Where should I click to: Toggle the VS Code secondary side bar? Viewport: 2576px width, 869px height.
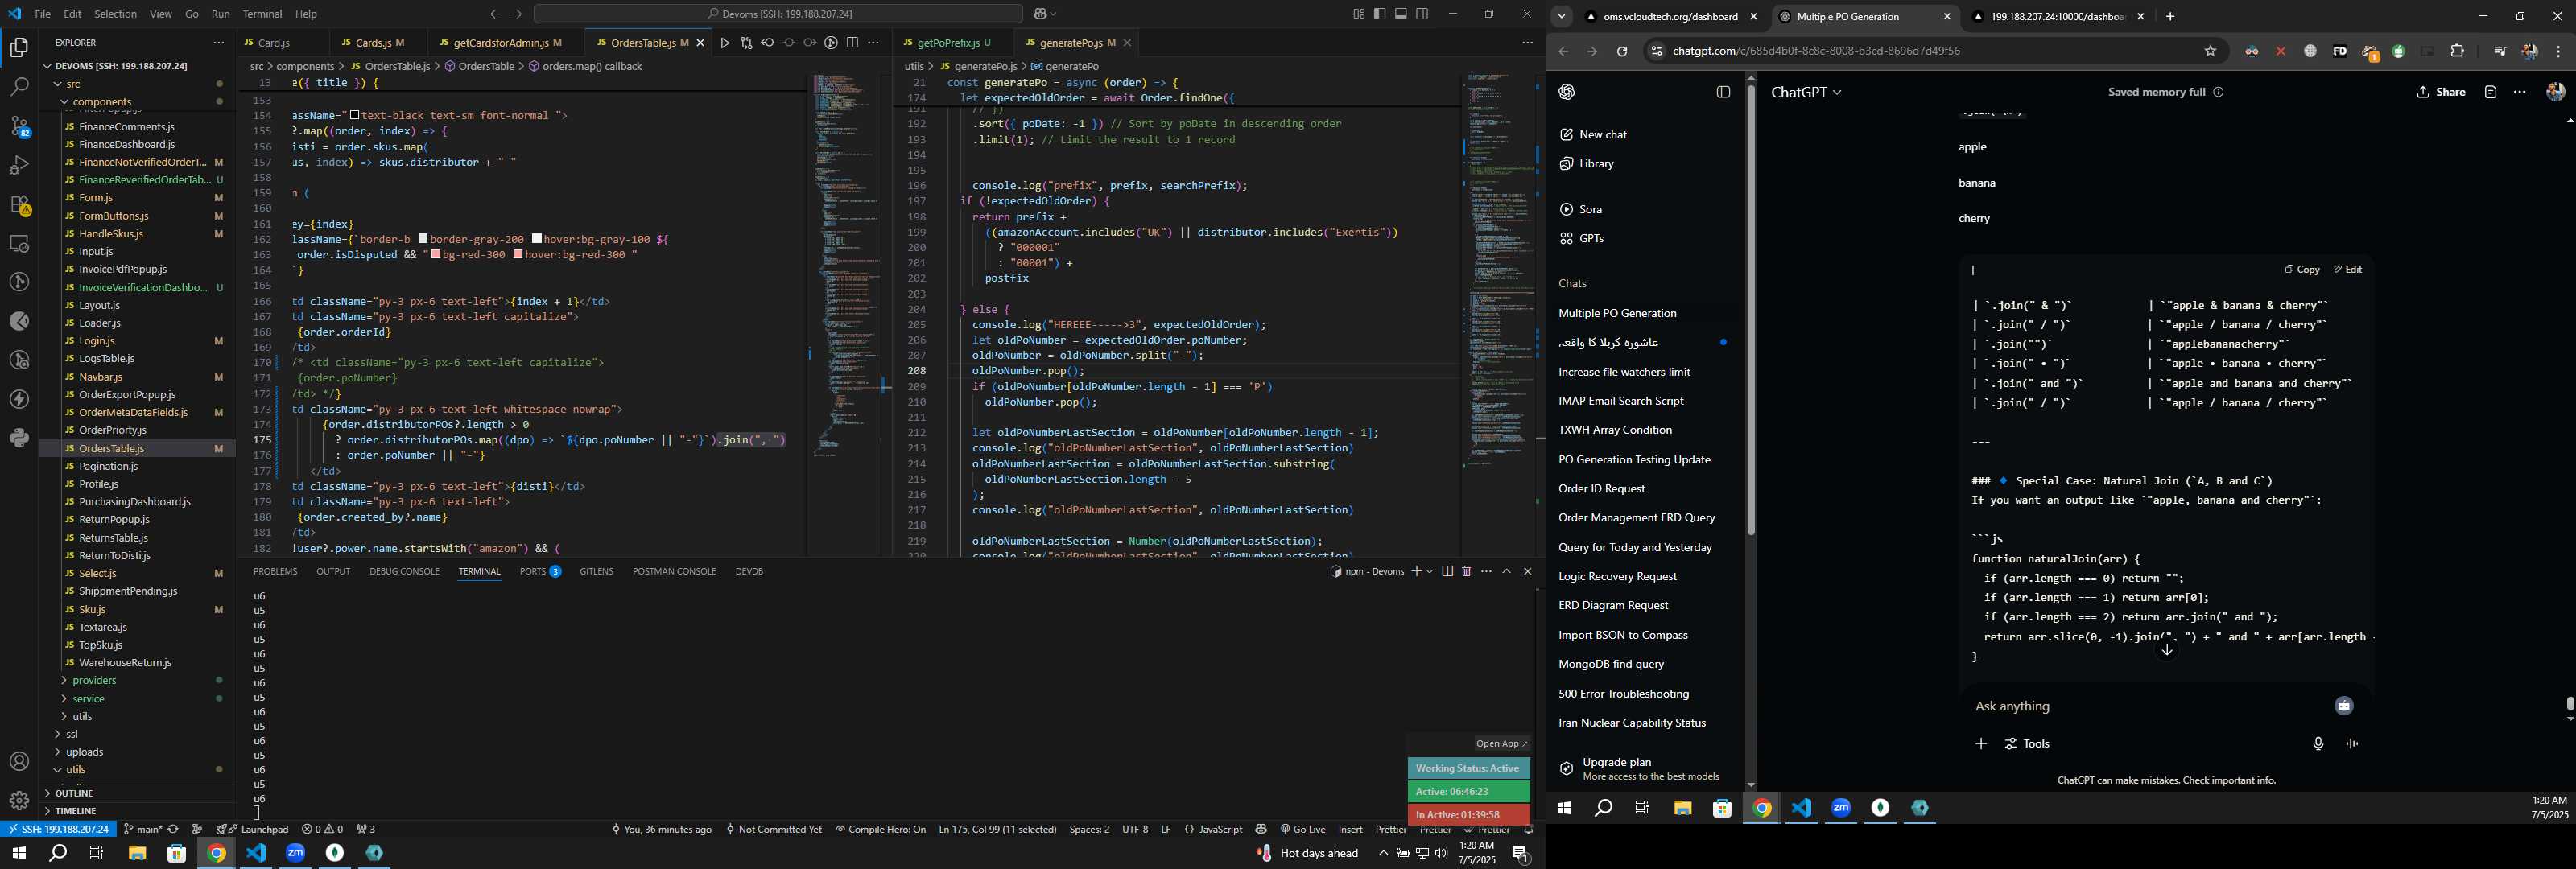(1422, 14)
